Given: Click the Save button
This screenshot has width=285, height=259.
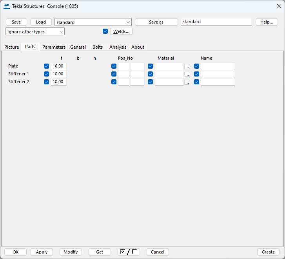Looking at the screenshot, I should (16, 22).
